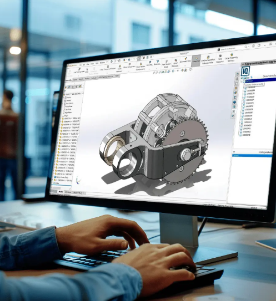Open Insert Components dropdown arrow

pyautogui.click(x=78, y=75)
